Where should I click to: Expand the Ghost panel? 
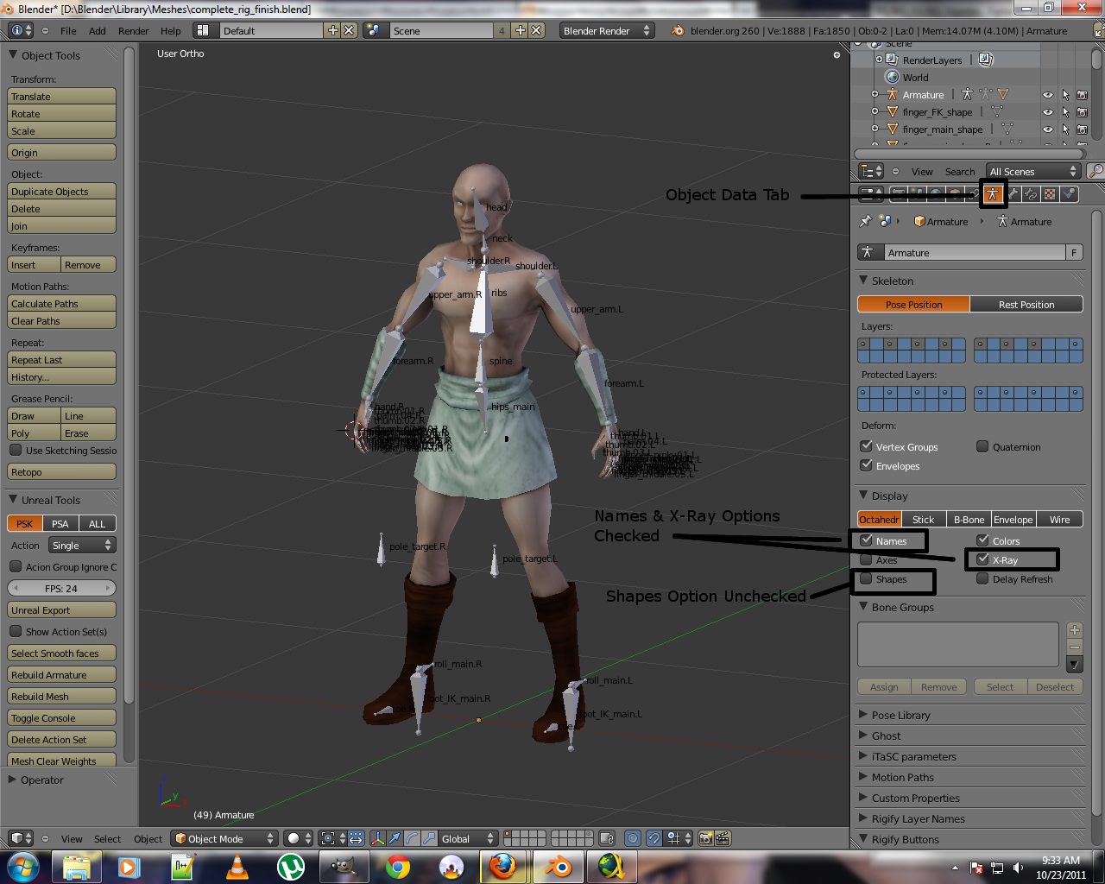886,736
